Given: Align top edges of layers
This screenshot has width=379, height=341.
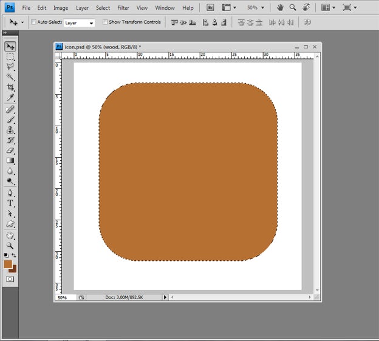Looking at the screenshot, I should click(174, 22).
